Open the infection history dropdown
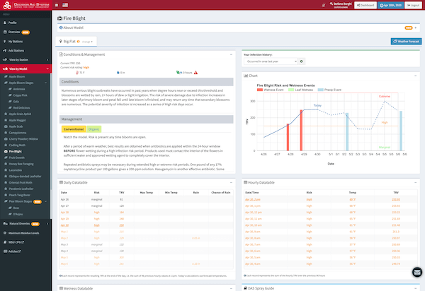 (x=271, y=61)
